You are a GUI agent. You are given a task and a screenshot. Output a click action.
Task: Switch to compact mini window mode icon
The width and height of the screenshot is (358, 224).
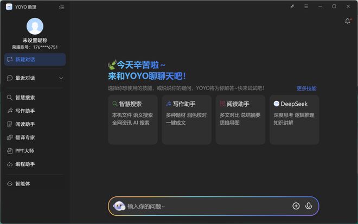[292, 7]
